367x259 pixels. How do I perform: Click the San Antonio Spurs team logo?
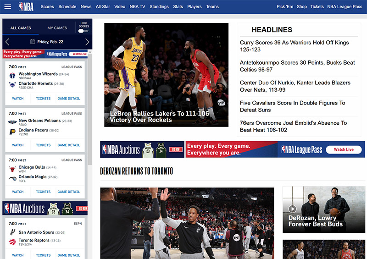12,232
